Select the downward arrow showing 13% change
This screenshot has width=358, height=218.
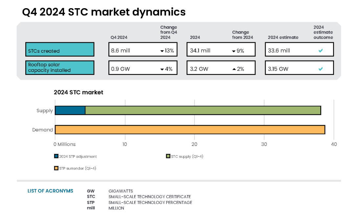[x=162, y=51]
